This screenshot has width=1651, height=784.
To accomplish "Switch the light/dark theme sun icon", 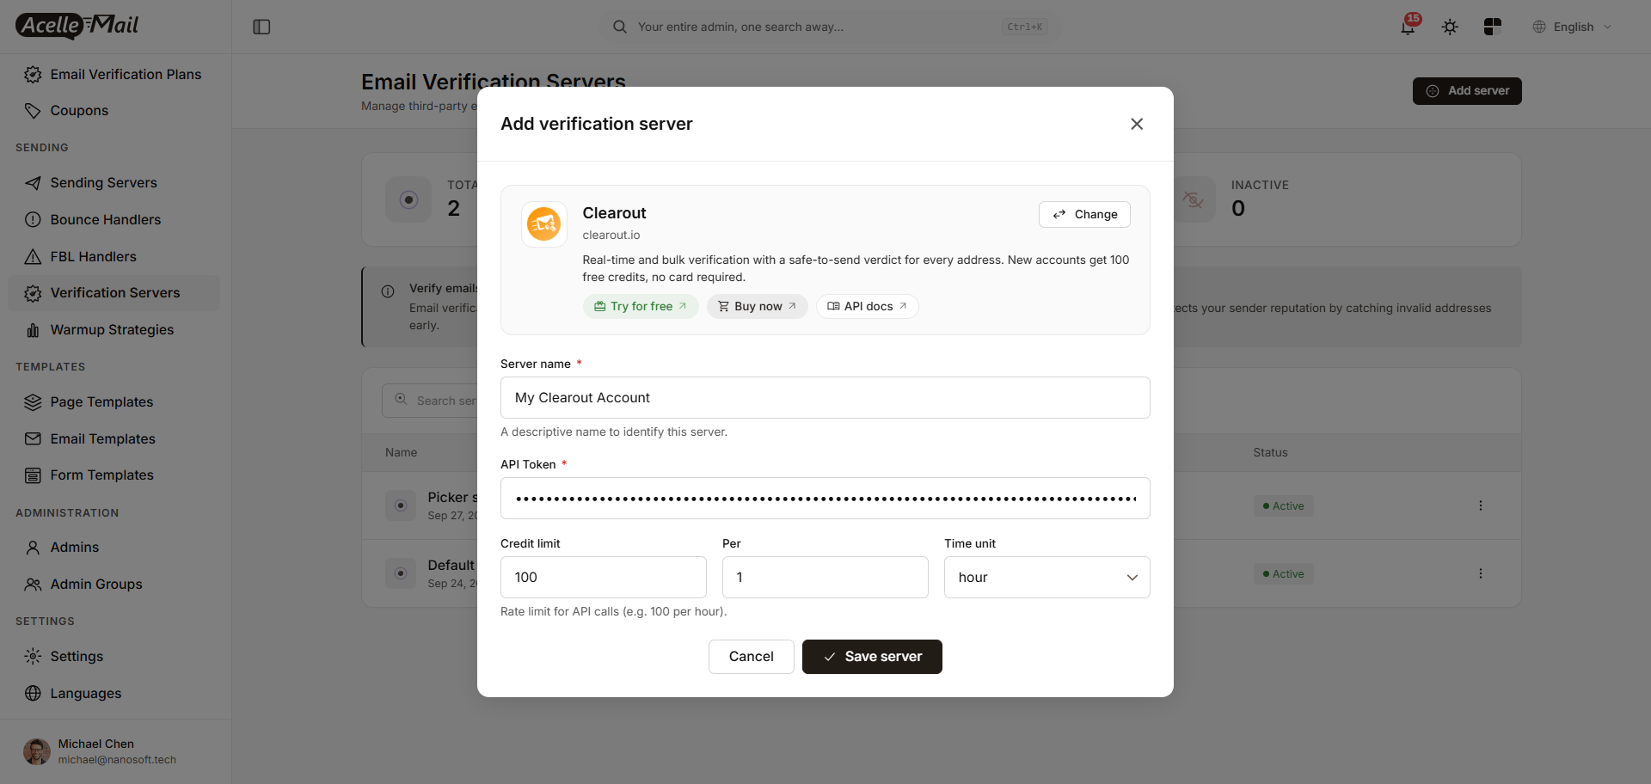I will pyautogui.click(x=1450, y=27).
